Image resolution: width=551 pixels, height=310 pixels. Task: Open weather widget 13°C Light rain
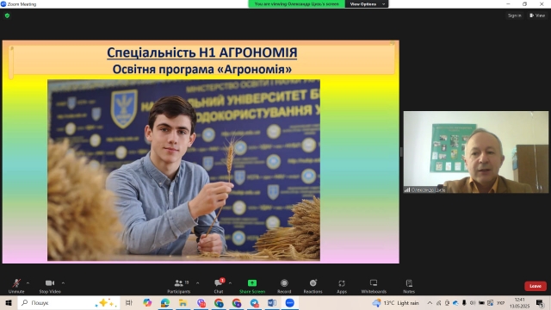(396, 302)
